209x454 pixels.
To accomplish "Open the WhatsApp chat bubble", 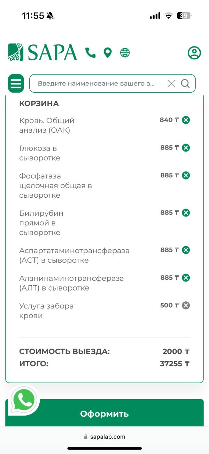I will (x=24, y=400).
